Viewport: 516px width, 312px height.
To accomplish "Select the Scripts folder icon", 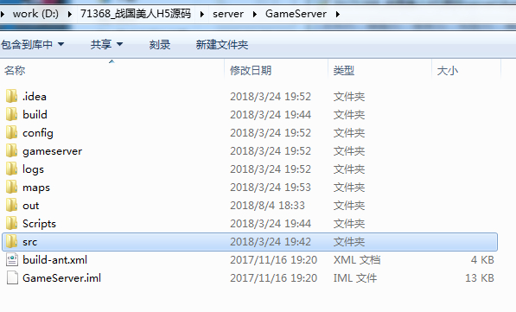I will [12, 223].
